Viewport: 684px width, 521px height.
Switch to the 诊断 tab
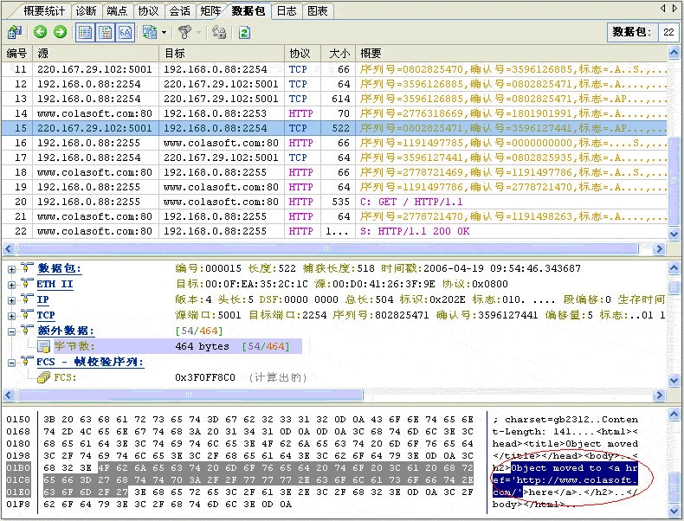coord(86,11)
